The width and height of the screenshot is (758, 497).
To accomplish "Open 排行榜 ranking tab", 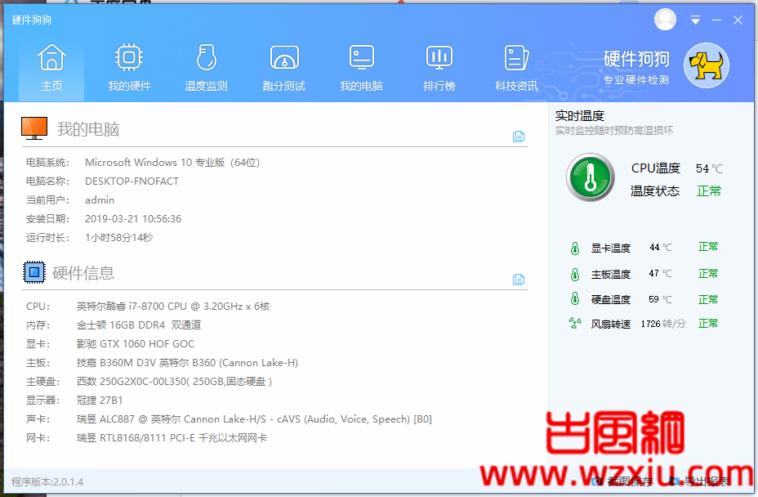I will 439,68.
